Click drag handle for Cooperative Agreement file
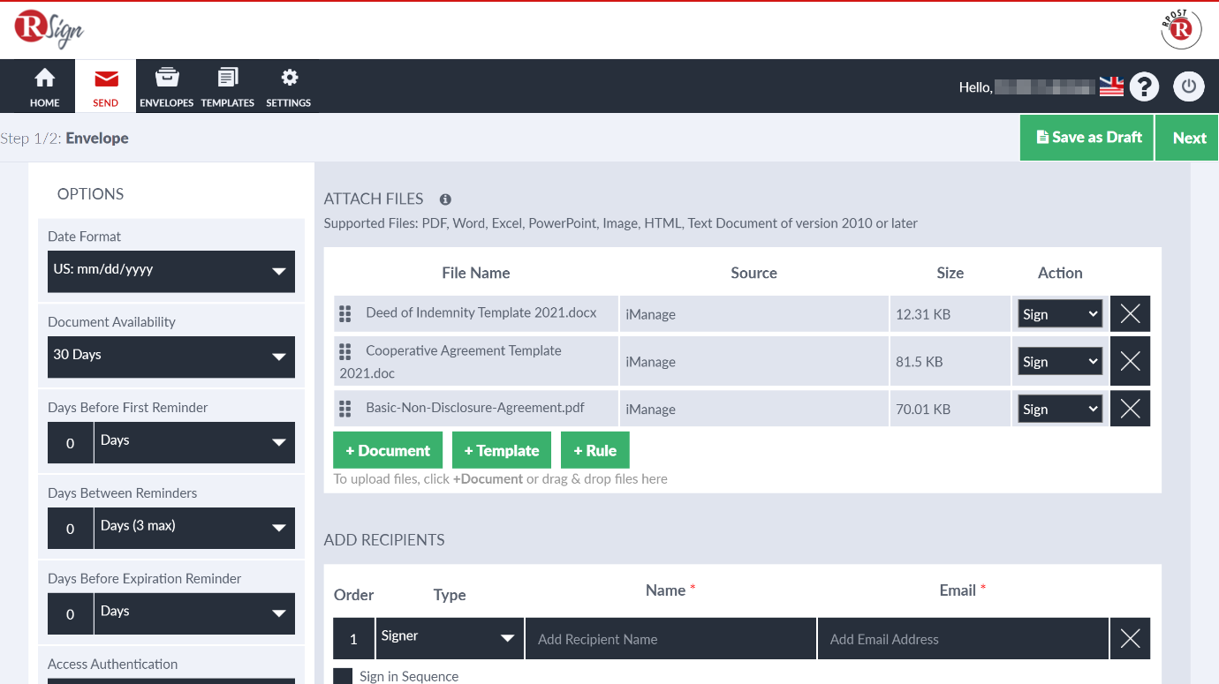This screenshot has width=1219, height=684. pos(345,352)
